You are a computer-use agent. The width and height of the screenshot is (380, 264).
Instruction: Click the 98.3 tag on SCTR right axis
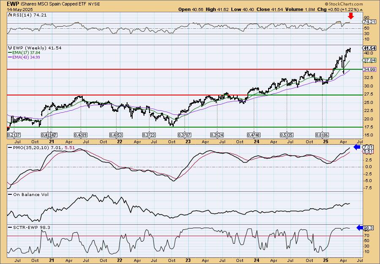click(x=368, y=228)
